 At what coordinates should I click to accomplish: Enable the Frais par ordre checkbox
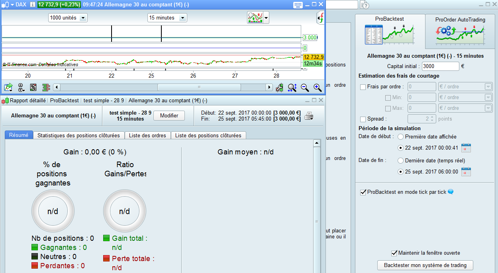coord(363,87)
